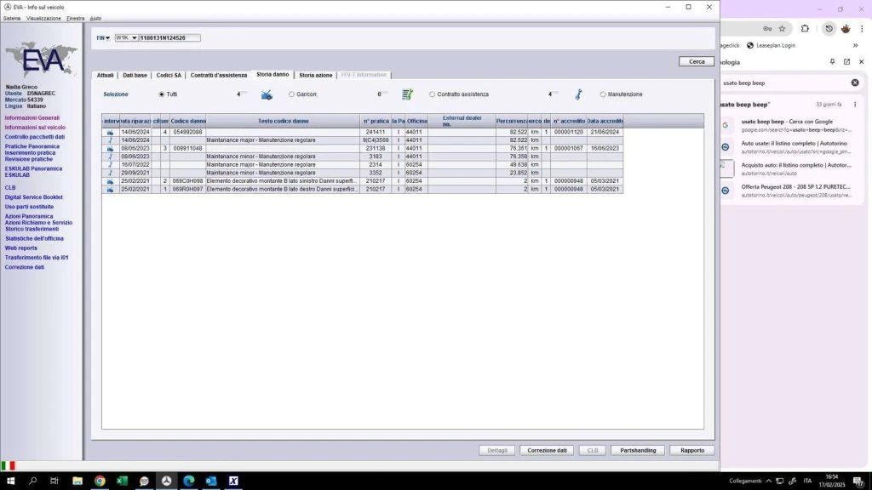The width and height of the screenshot is (872, 490).
Task: Switch to the Dati base tab
Action: pyautogui.click(x=135, y=75)
